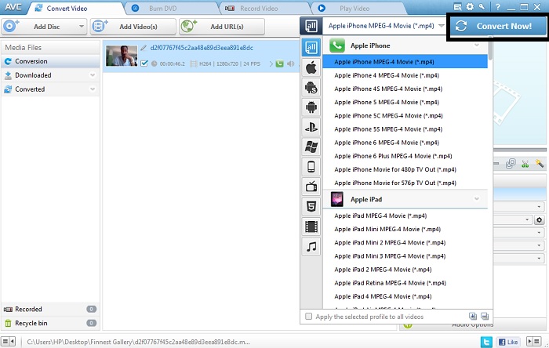
Task: Click the crosshair settings button beside dropdown
Action: pos(540,220)
